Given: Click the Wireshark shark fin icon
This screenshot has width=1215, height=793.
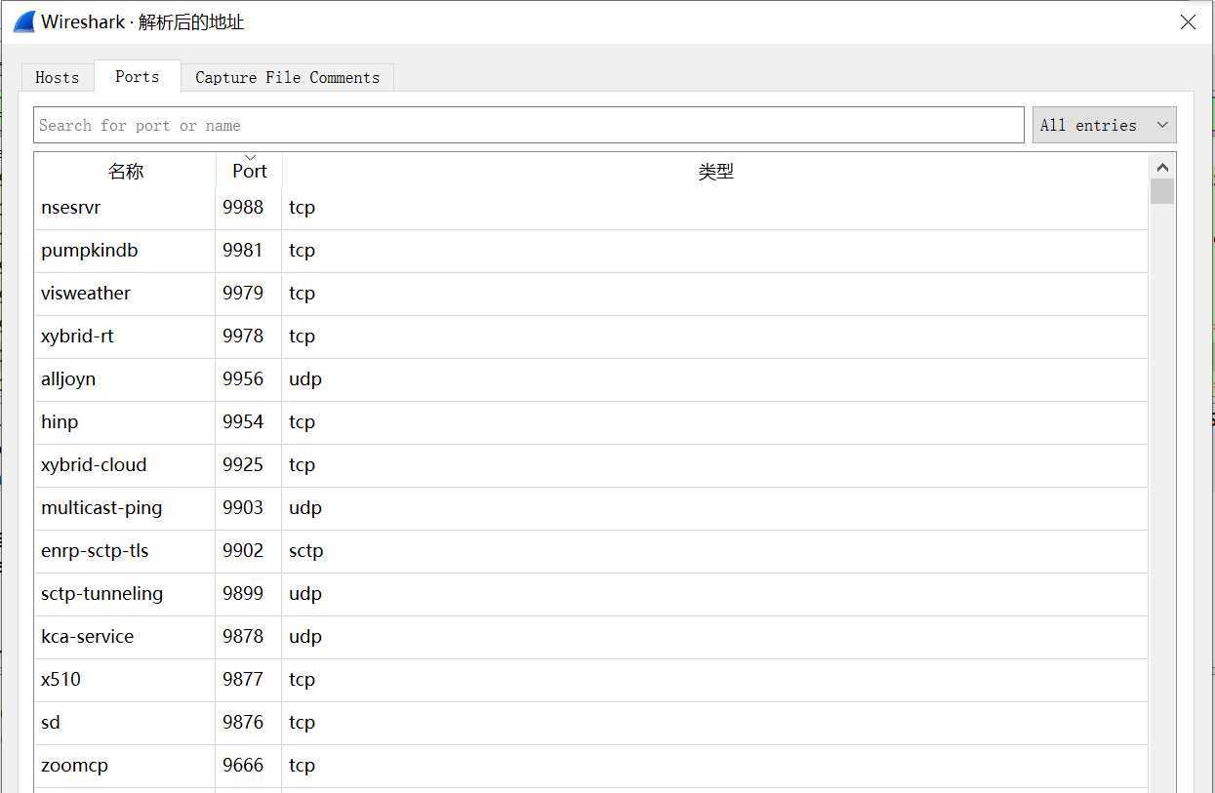Looking at the screenshot, I should 23,21.
